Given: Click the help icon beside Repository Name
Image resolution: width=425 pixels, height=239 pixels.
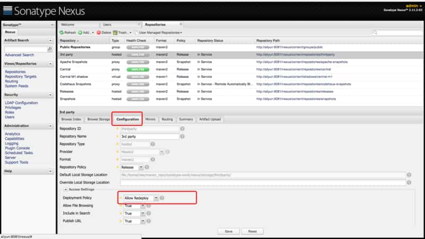Looking at the screenshot, I should 182,136.
